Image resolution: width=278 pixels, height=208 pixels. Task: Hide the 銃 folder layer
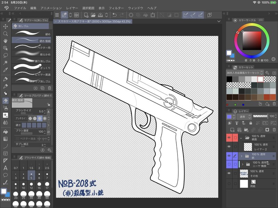coord(229,156)
